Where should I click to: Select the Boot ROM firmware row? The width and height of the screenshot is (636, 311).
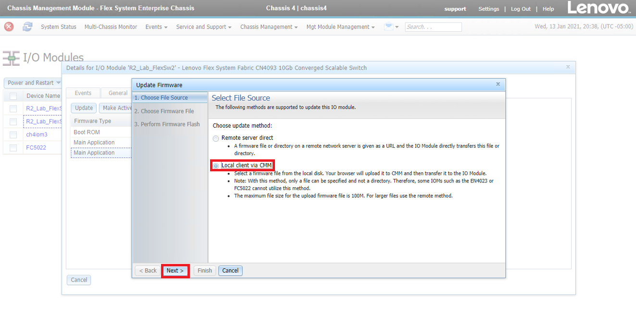point(101,132)
